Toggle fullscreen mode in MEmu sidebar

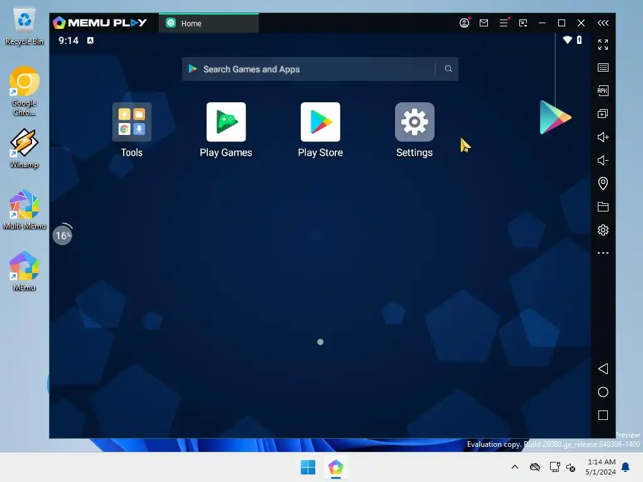coord(603,45)
